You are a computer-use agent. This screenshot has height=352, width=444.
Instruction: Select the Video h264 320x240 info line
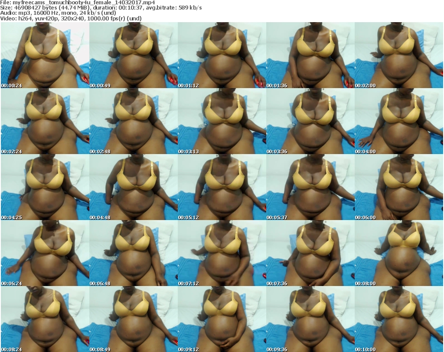(71, 18)
